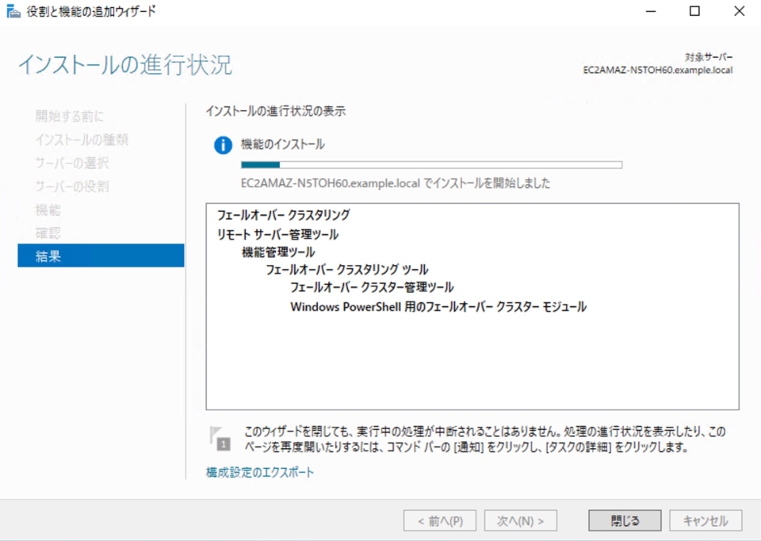Select the サーバーの選択 step in the sidebar

coord(72,163)
